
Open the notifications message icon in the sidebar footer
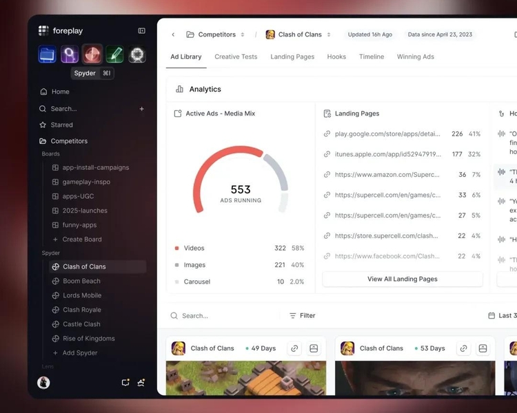pyautogui.click(x=125, y=383)
